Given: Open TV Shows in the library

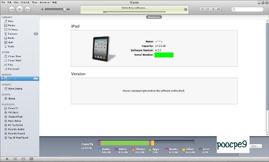Looking at the screenshot, I should tap(13, 29).
